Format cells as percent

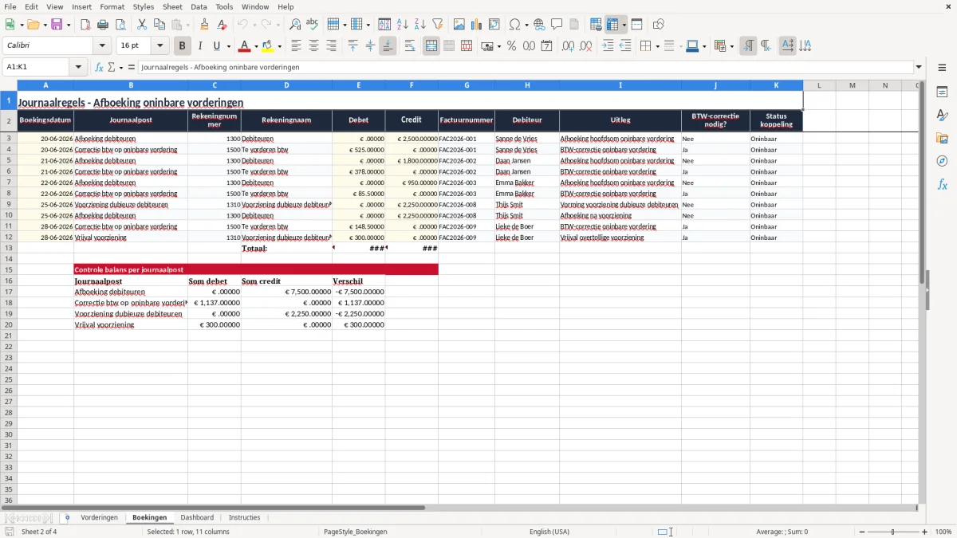click(512, 46)
